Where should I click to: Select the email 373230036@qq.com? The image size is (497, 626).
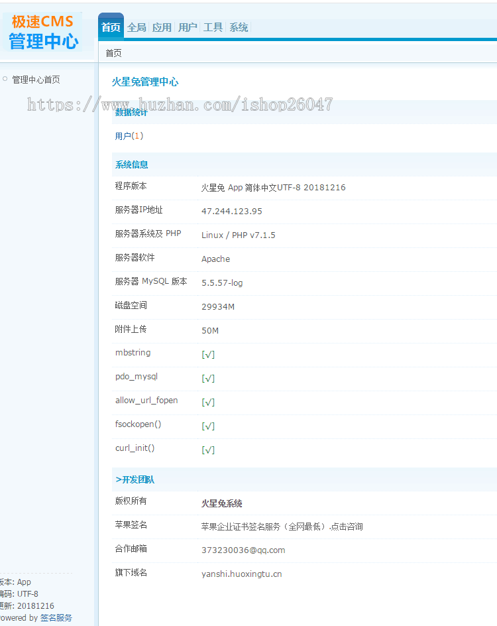click(x=243, y=550)
